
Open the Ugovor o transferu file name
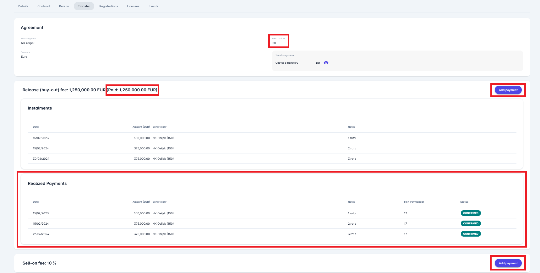(x=287, y=63)
